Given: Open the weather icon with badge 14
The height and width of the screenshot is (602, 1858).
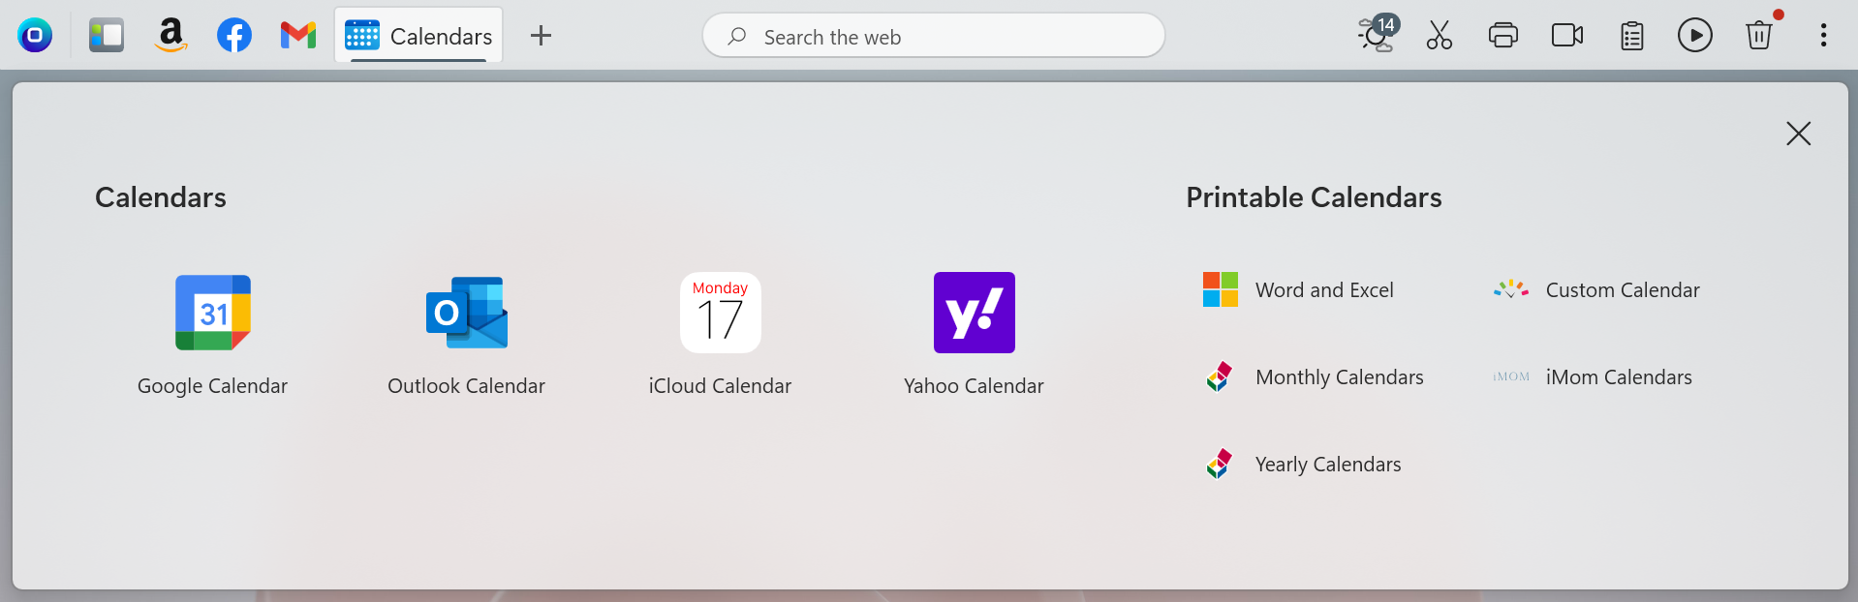Looking at the screenshot, I should pyautogui.click(x=1378, y=34).
